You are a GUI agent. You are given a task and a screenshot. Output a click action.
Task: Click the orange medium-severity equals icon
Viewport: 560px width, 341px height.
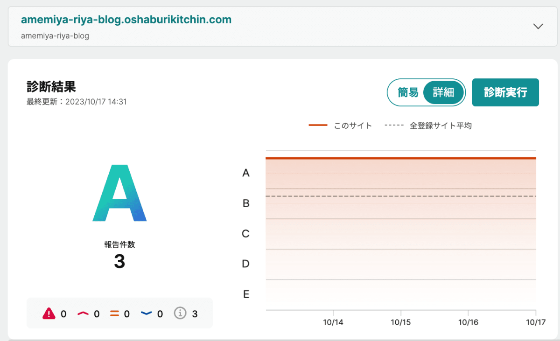tap(114, 313)
